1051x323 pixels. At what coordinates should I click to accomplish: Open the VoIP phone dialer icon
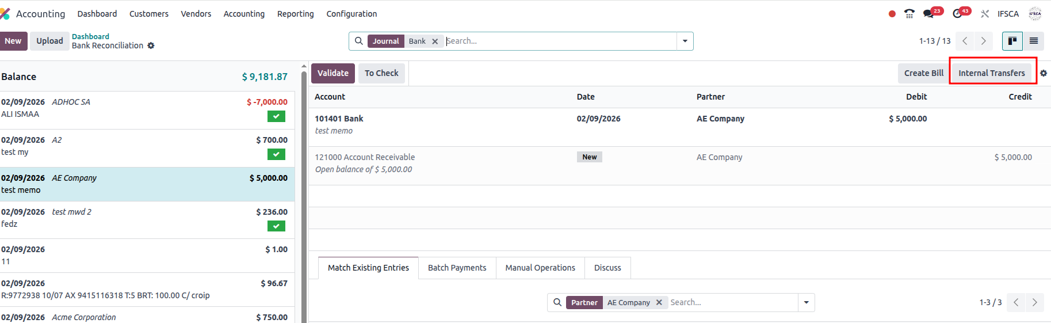909,14
